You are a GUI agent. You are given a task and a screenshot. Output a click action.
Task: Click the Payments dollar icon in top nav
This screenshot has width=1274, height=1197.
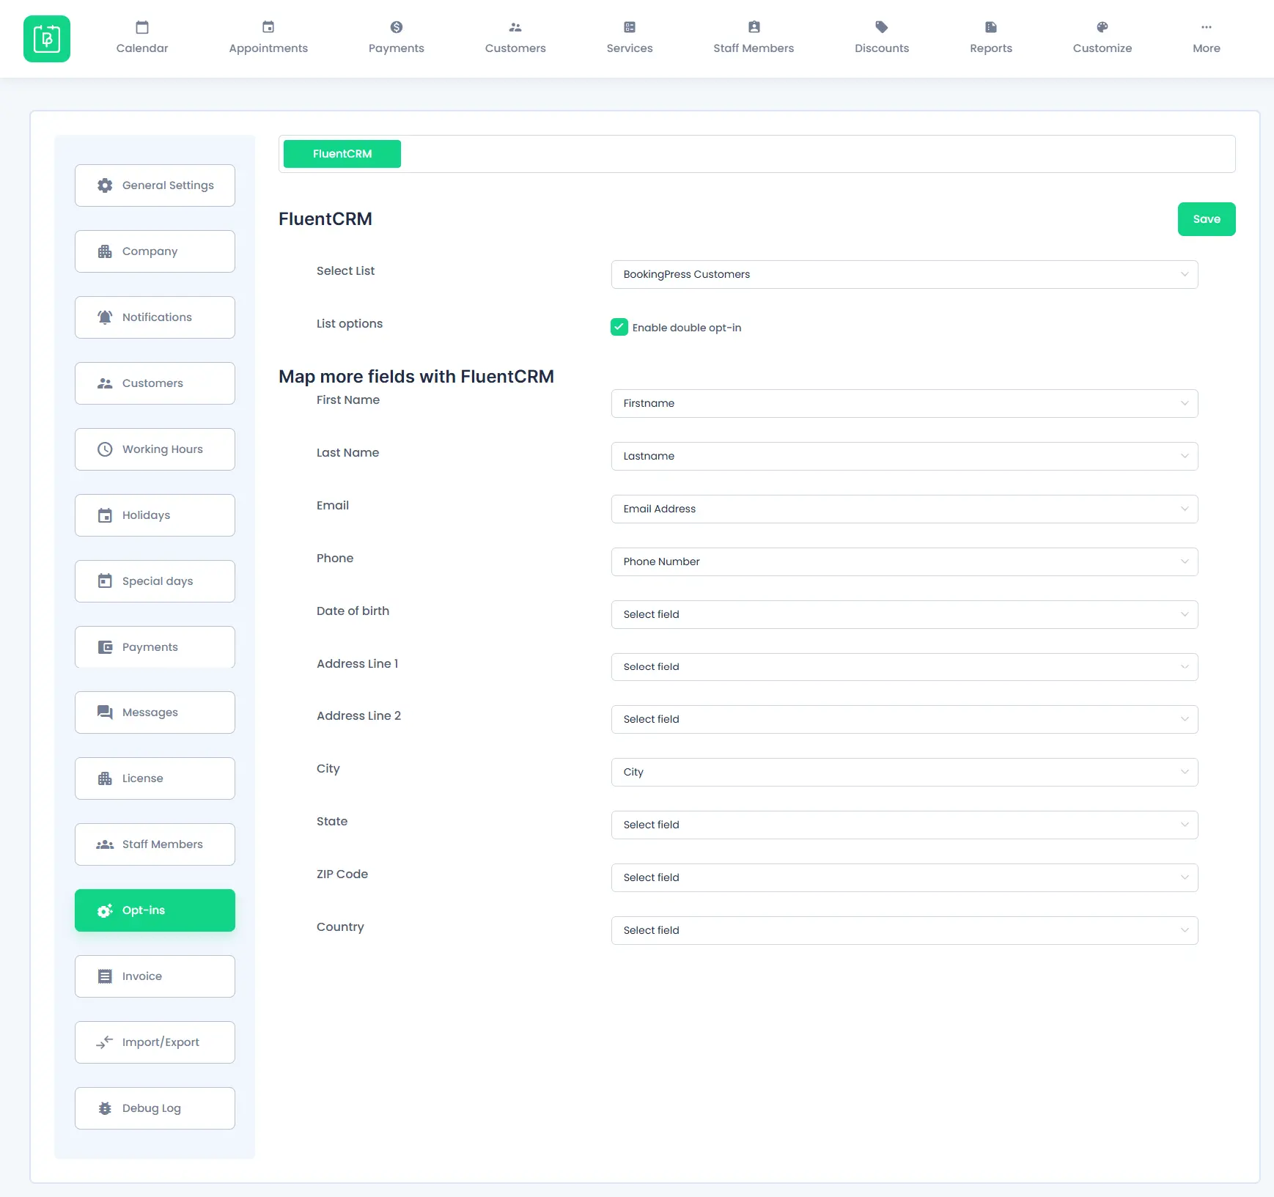point(396,27)
